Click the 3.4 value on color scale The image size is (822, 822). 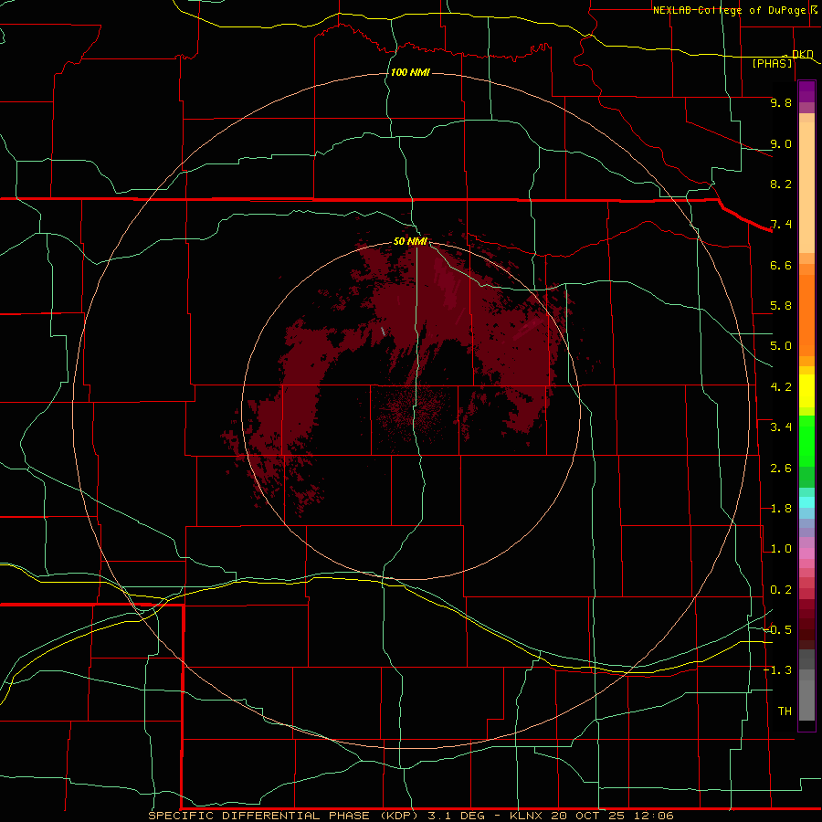point(781,427)
